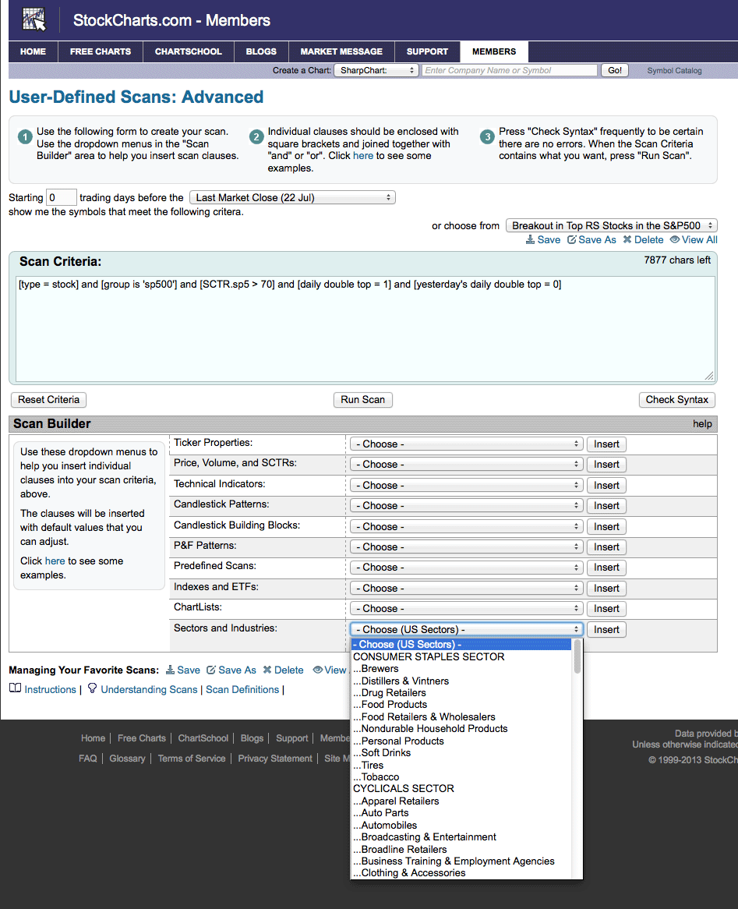Click the top Delete icon link

point(643,239)
